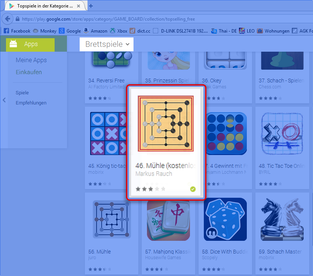Collapse sidebar with left chevron arrow
The image size is (313, 276).
4,100
